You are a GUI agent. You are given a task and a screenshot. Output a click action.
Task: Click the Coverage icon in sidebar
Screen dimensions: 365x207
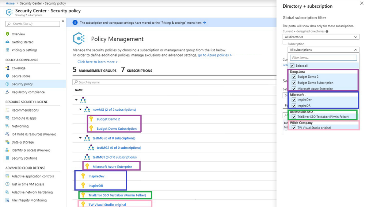7,68
